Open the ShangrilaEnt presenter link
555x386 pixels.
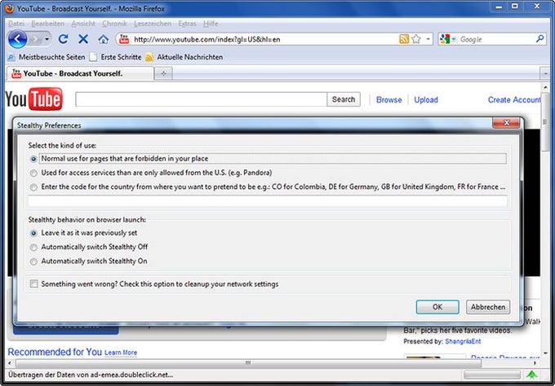463,341
